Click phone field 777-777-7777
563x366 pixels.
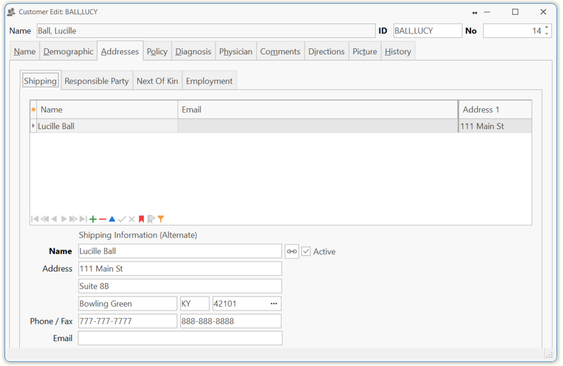pyautogui.click(x=128, y=321)
